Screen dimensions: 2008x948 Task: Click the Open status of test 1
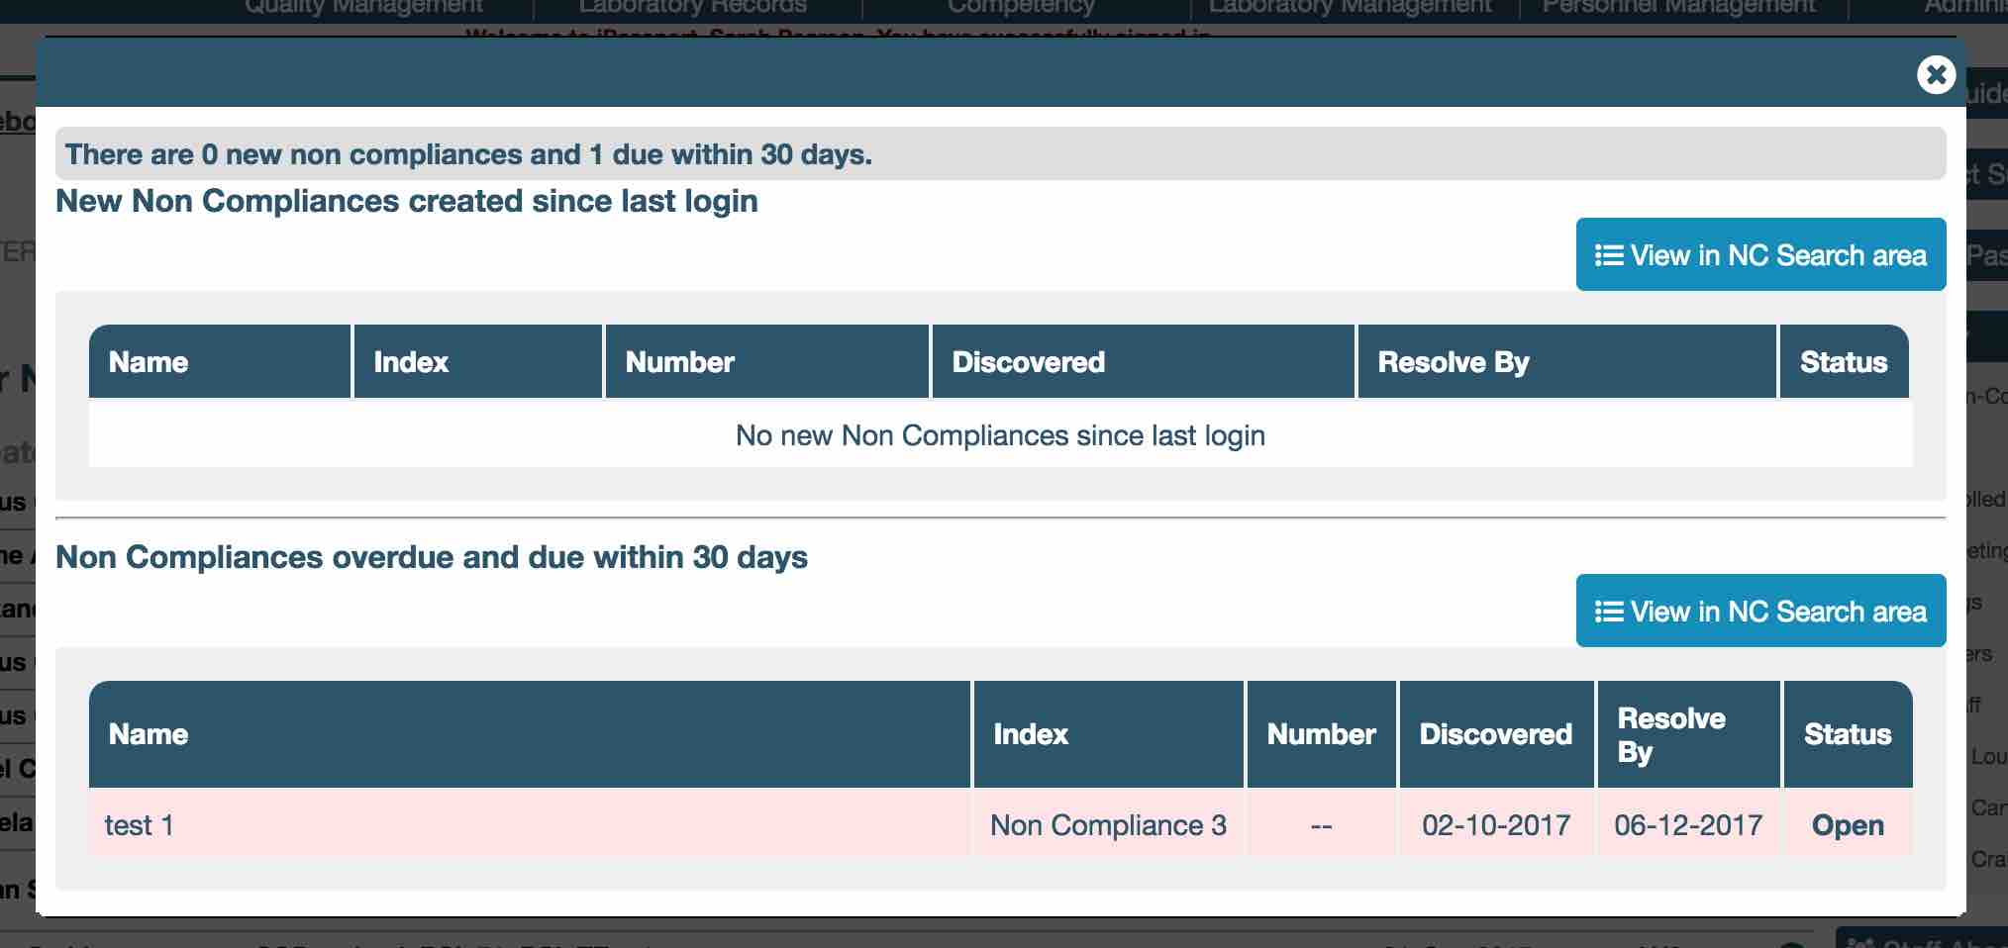[x=1848, y=825]
